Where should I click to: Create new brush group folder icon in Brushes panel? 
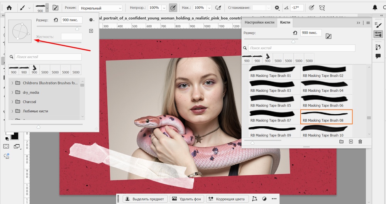pos(341,142)
